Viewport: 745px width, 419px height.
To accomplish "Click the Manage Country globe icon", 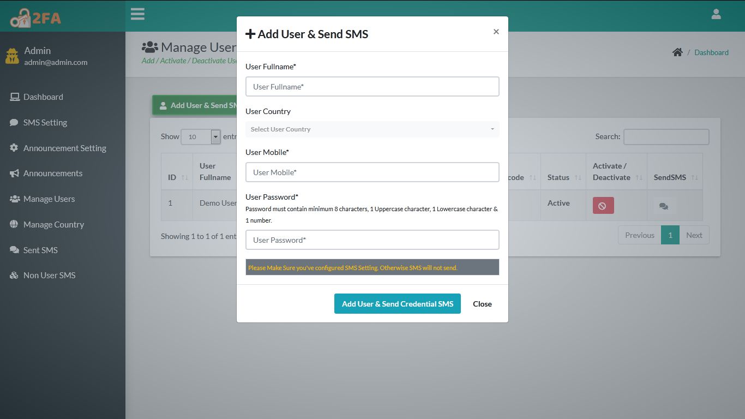I will click(13, 224).
